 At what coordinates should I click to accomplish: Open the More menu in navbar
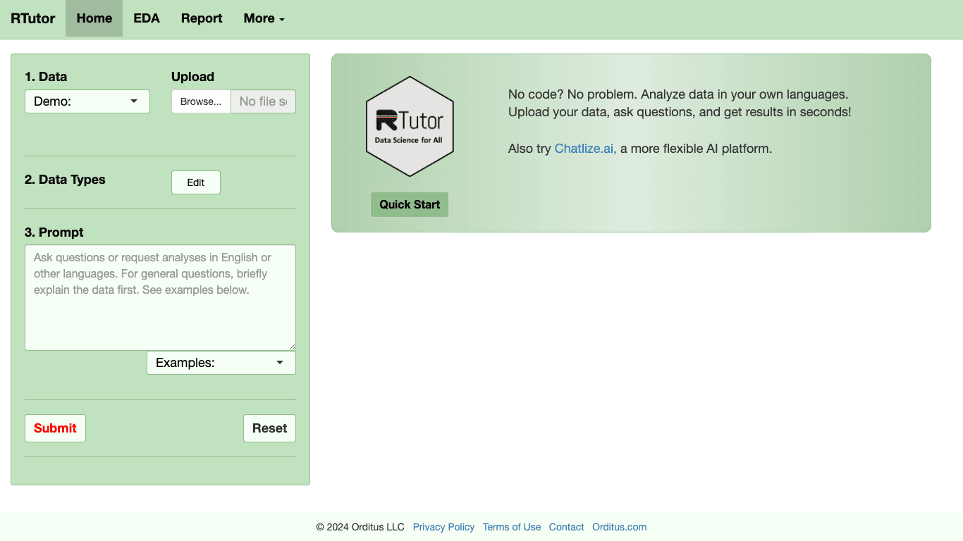(x=264, y=18)
